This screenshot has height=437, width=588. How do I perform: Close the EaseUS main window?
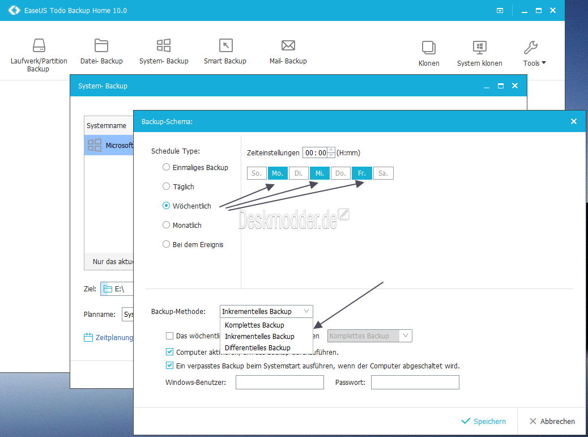(x=553, y=11)
